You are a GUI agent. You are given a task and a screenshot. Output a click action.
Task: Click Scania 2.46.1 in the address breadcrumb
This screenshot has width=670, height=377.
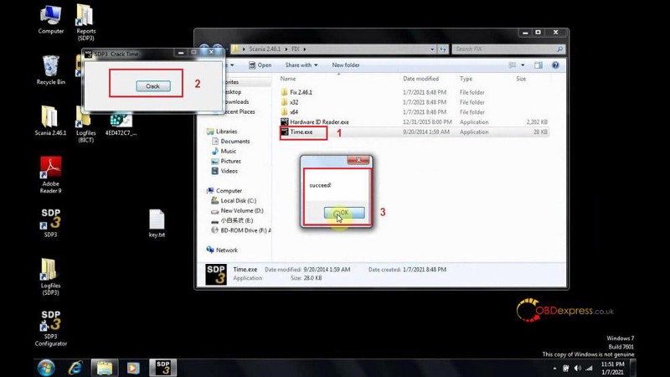[265, 49]
